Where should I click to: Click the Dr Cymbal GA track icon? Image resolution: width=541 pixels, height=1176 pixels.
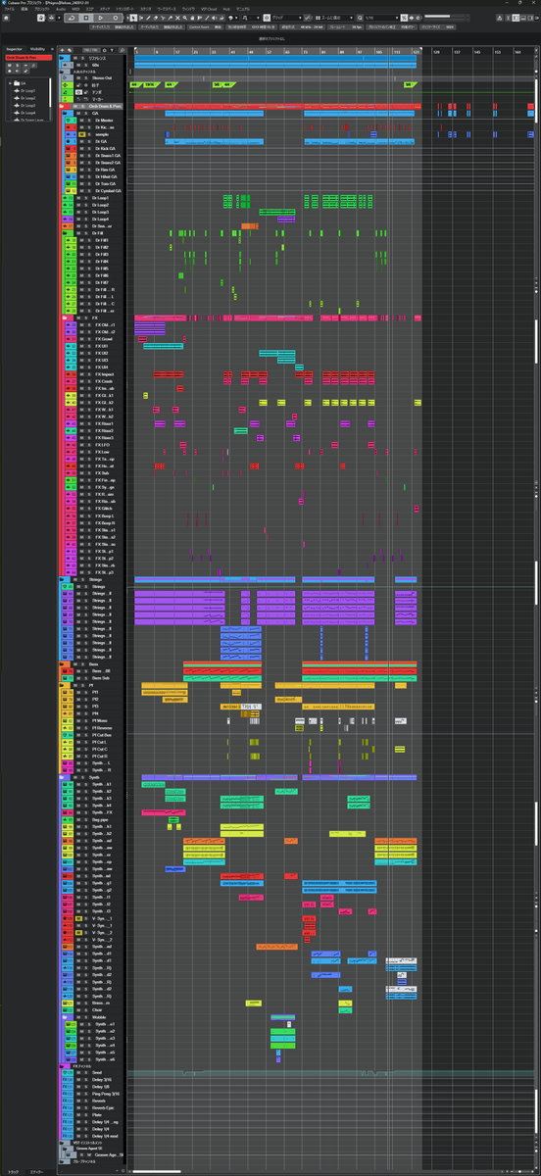pyautogui.click(x=70, y=191)
